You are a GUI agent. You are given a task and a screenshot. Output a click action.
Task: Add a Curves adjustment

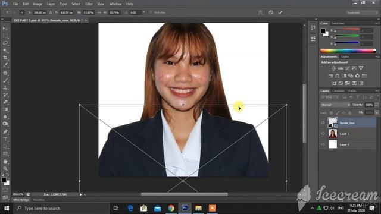[348, 68]
